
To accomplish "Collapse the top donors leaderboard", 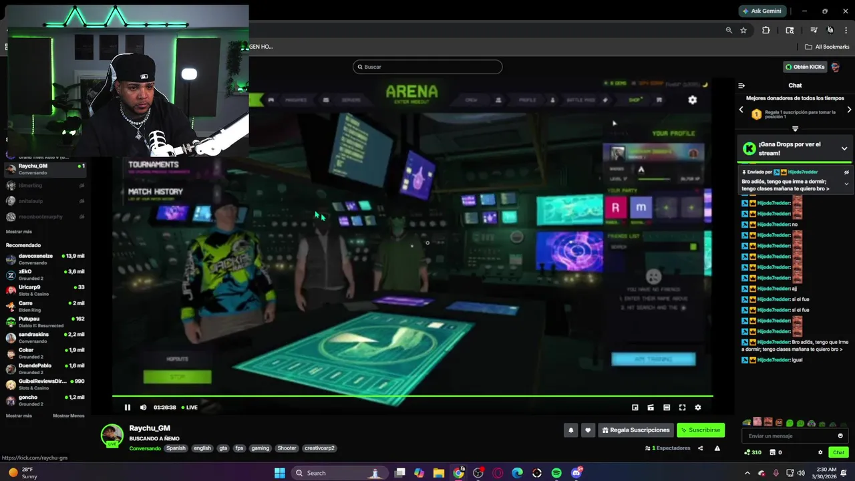I will coord(795,128).
